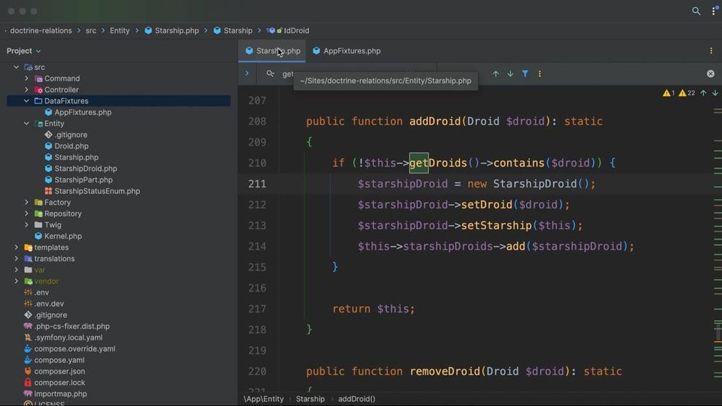Select DataFixtures folder in project tree

pyautogui.click(x=118, y=101)
